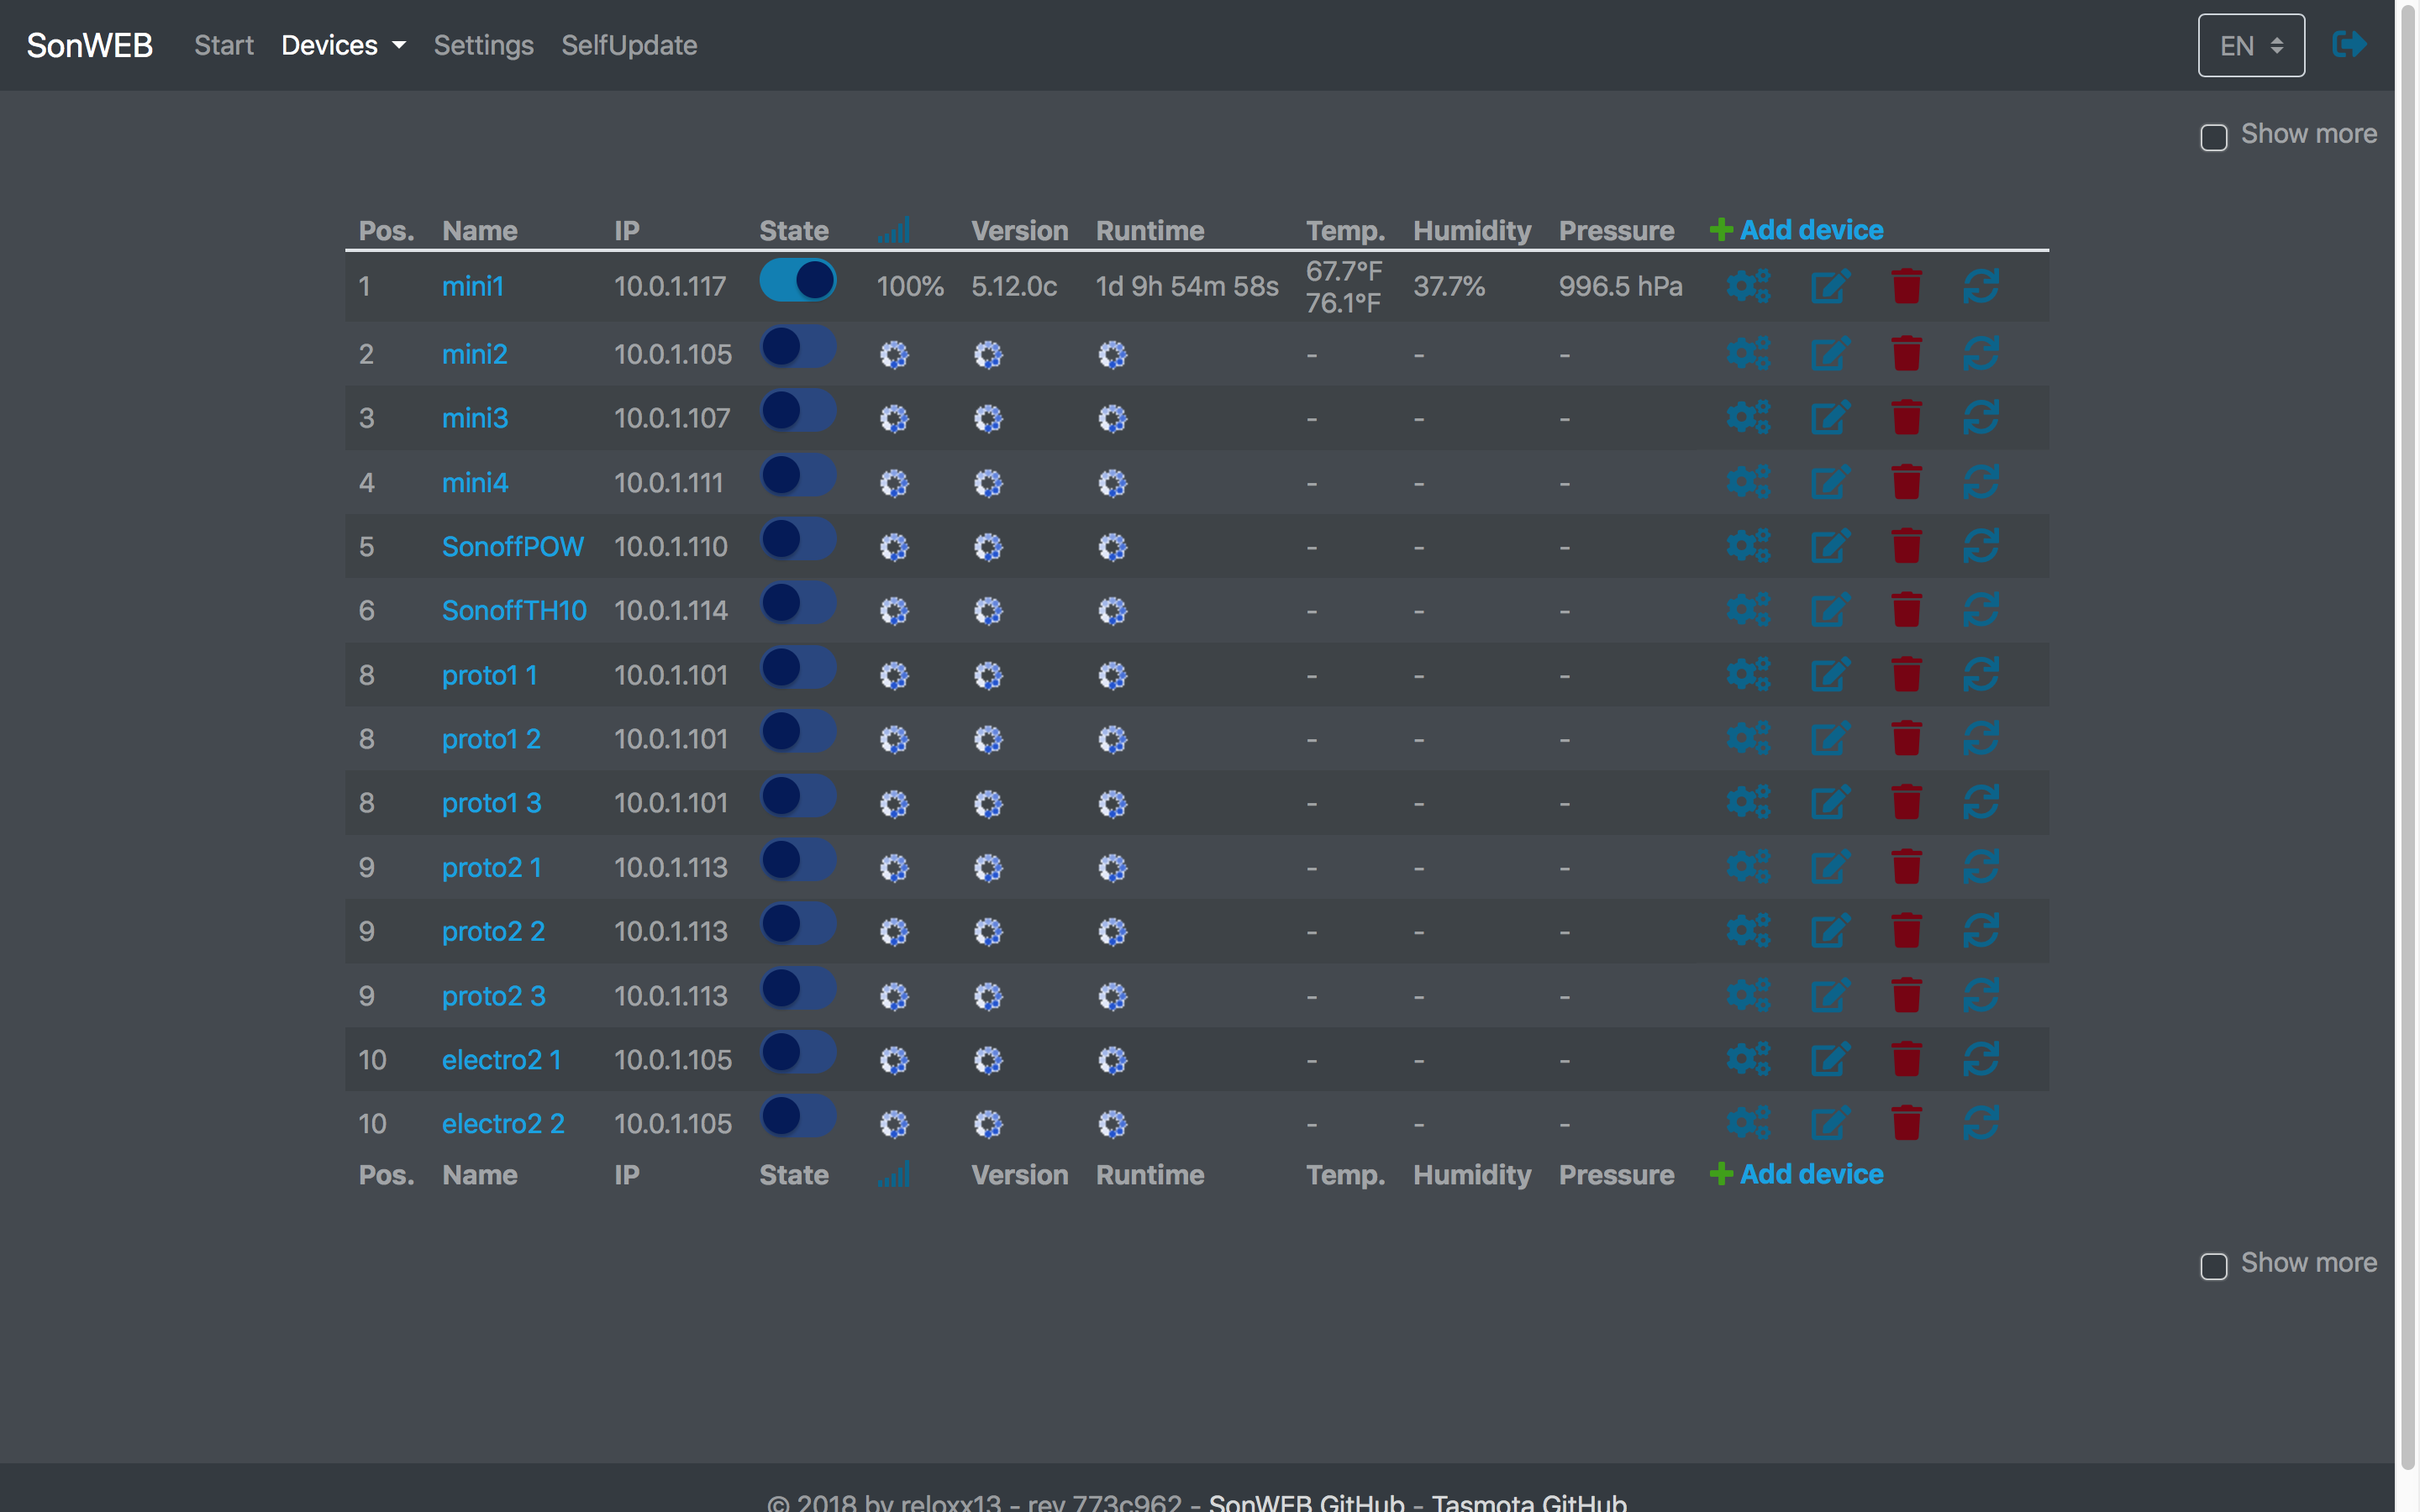Screen dimensions: 2420x1512
Task: Open the EN language selector
Action: click(2250, 44)
